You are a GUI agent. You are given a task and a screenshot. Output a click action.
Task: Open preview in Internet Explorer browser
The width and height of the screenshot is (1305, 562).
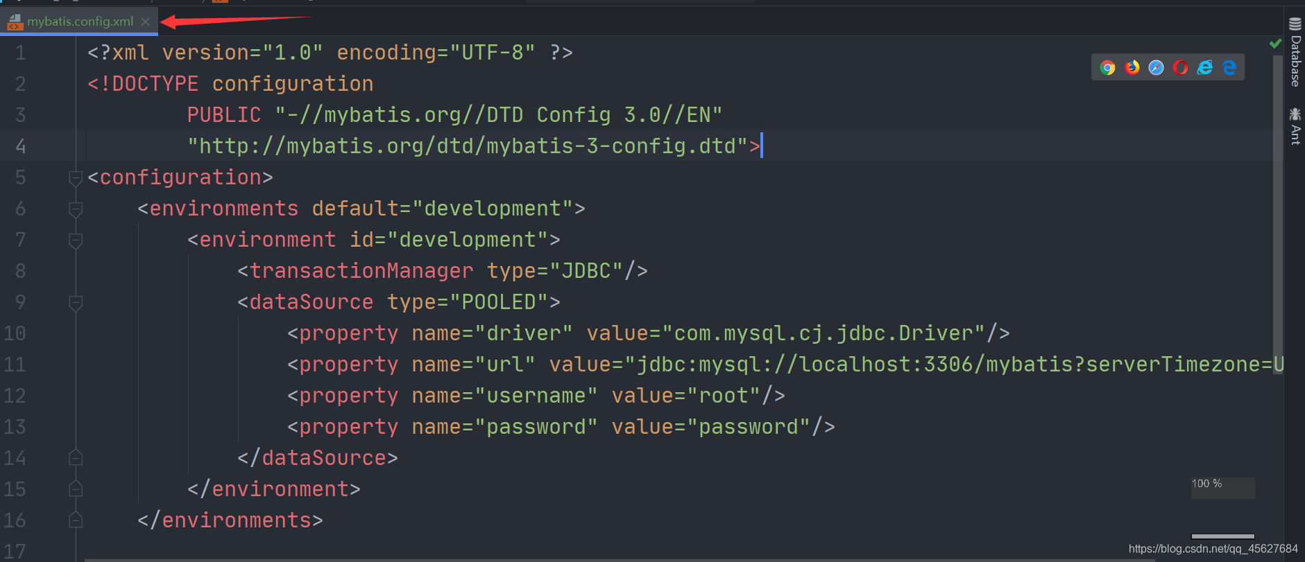coord(1205,67)
